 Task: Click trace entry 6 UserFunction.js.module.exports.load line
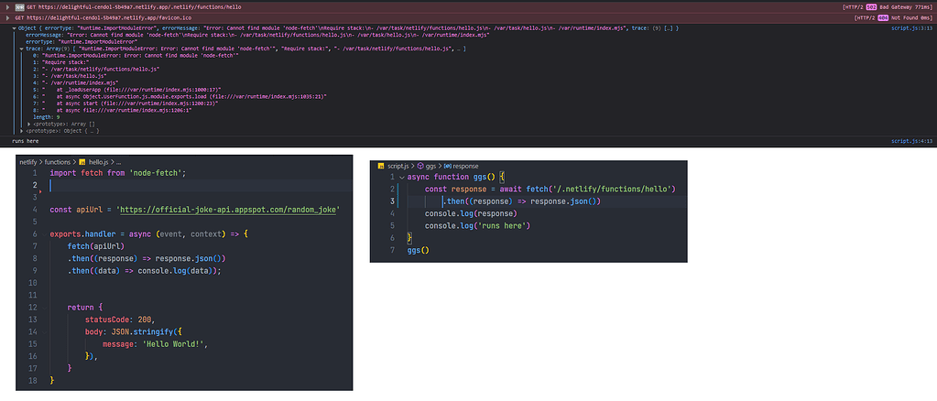click(180, 96)
